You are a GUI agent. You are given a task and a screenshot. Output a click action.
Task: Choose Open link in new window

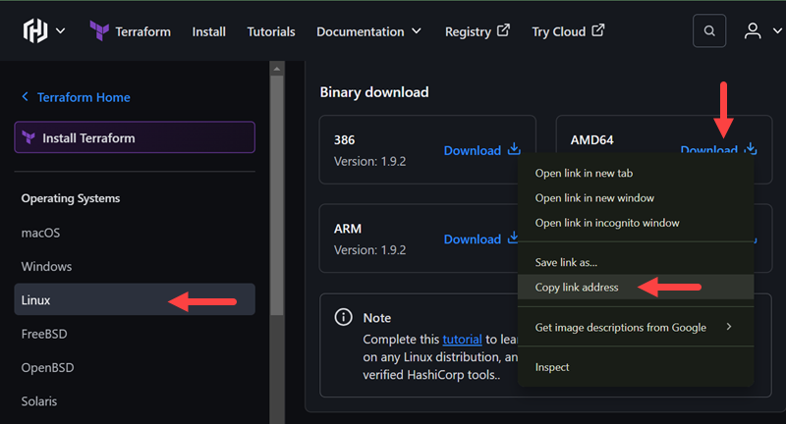636,197
